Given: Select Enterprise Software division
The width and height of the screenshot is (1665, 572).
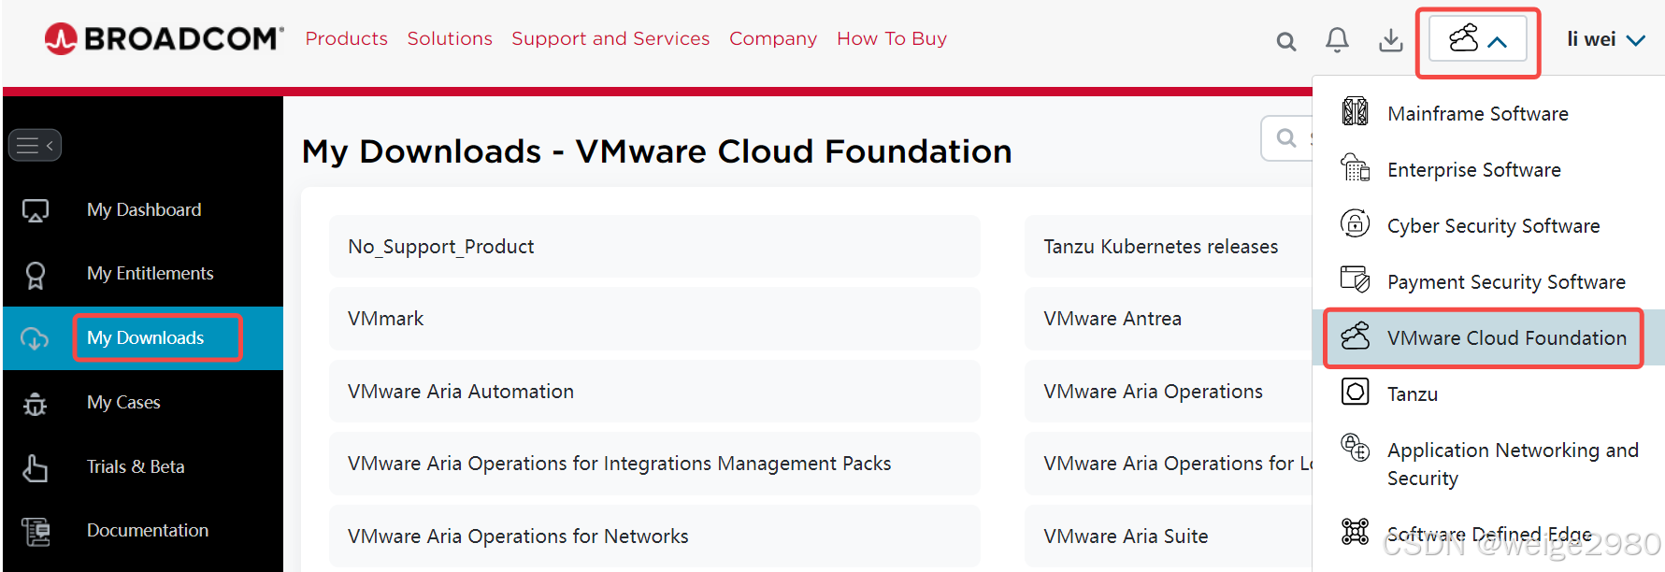Looking at the screenshot, I should pos(1474,169).
